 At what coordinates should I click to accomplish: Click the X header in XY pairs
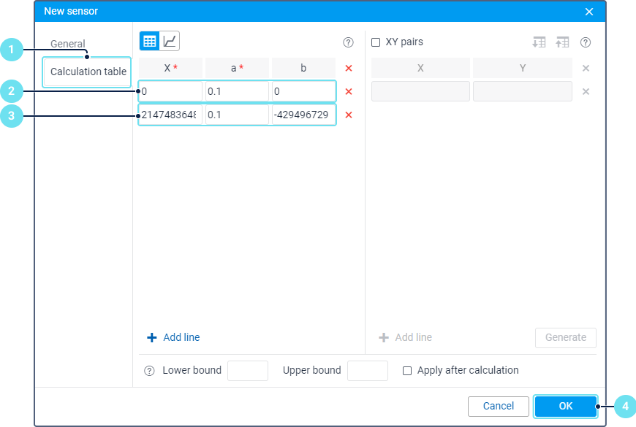click(x=420, y=68)
